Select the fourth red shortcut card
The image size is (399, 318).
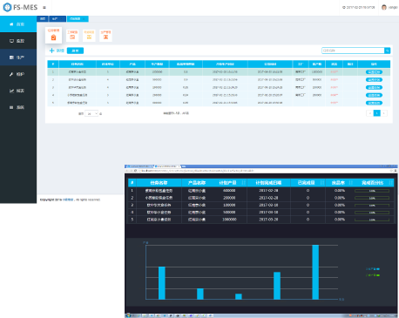coord(105,36)
